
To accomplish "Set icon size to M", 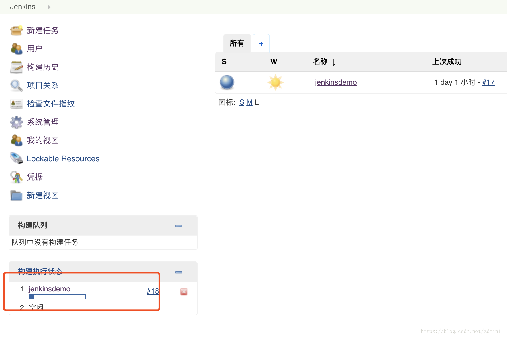I will click(249, 102).
